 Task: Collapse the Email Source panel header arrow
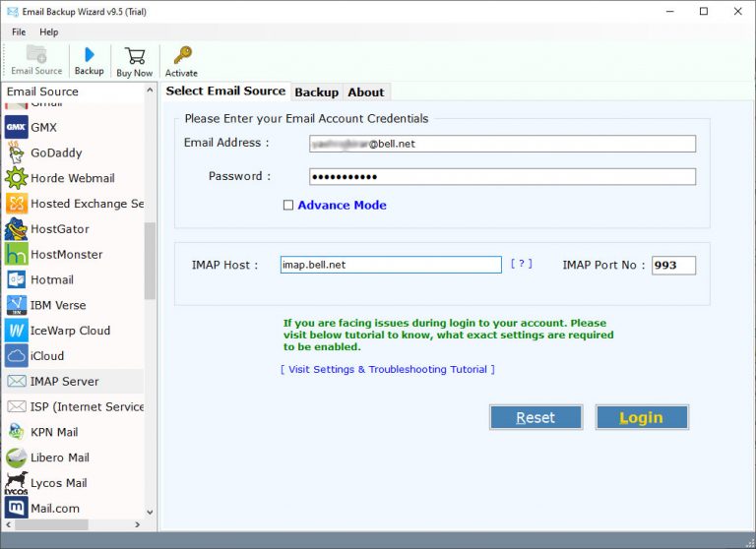pos(150,91)
